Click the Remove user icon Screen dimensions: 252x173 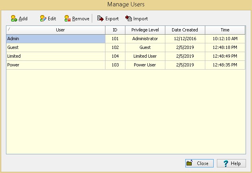coord(67,18)
